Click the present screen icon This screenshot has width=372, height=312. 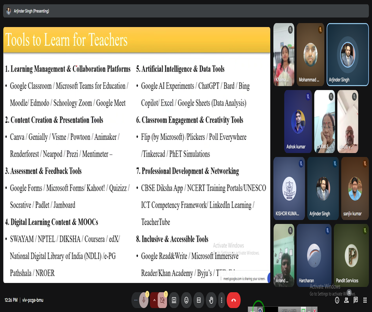point(174,300)
